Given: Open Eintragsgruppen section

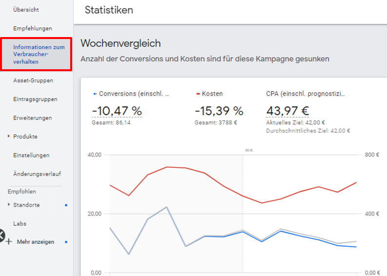Looking at the screenshot, I should click(x=35, y=99).
